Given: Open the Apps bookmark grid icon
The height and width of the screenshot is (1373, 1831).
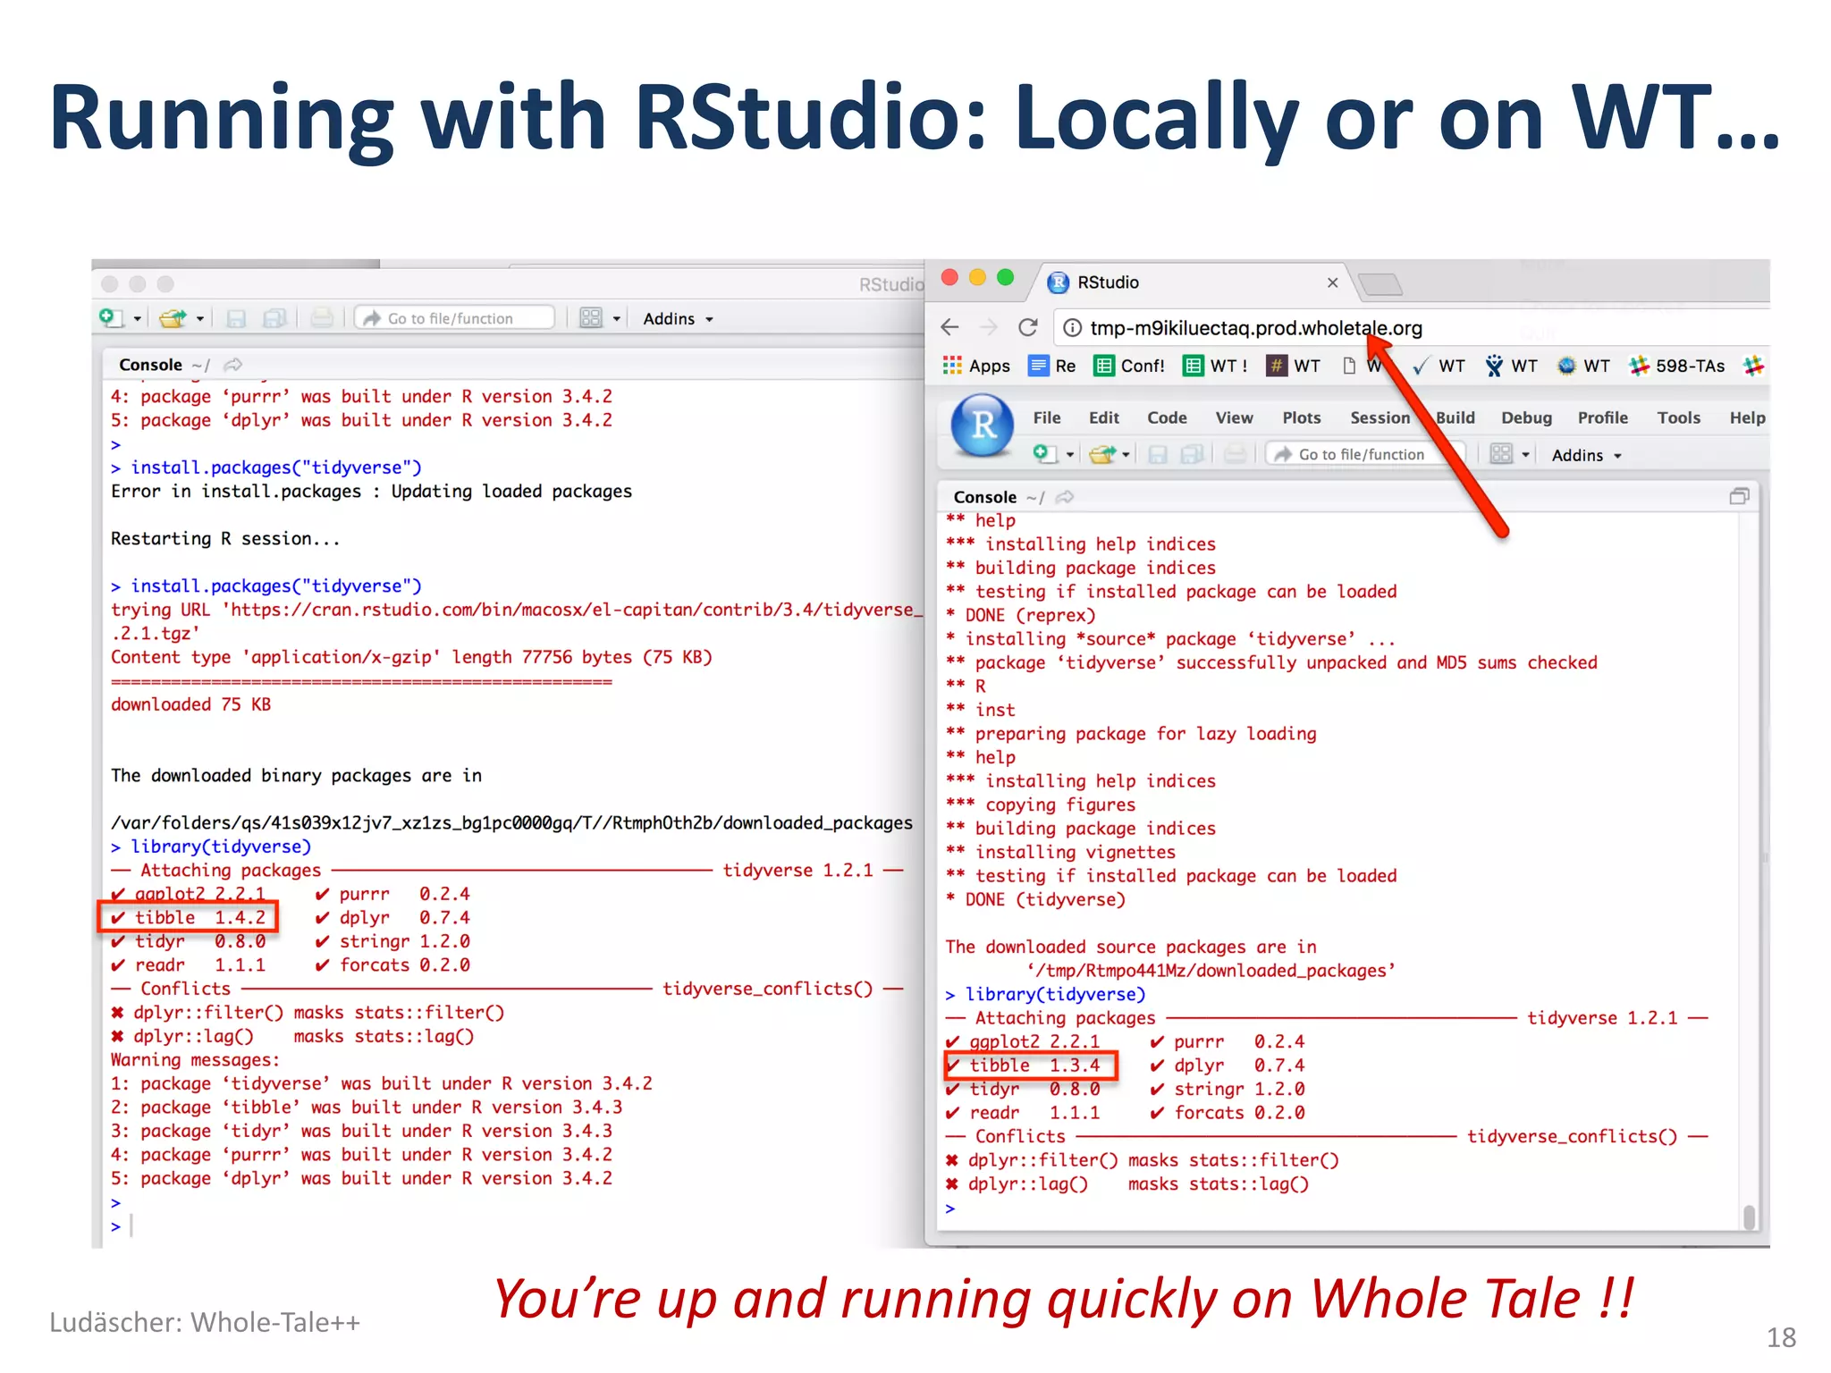Looking at the screenshot, I should (x=952, y=366).
